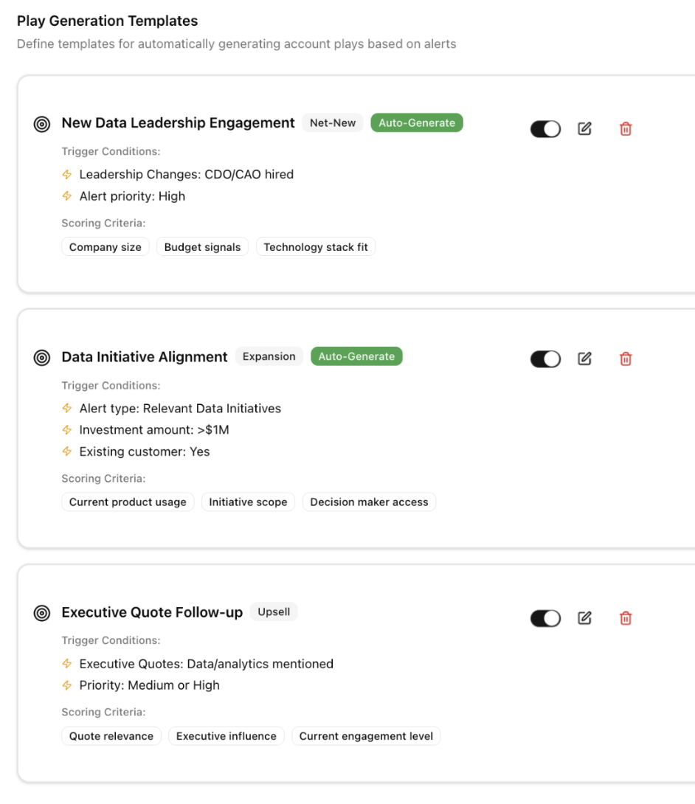The width and height of the screenshot is (695, 804).
Task: Click the edit pencil for New Data Leadership Engagement
Action: 584,129
